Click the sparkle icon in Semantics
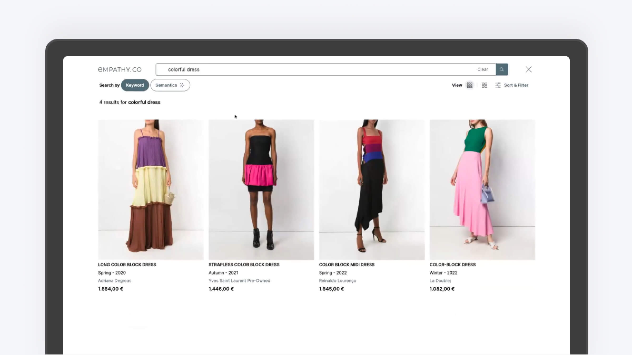The height and width of the screenshot is (355, 632). [x=182, y=85]
